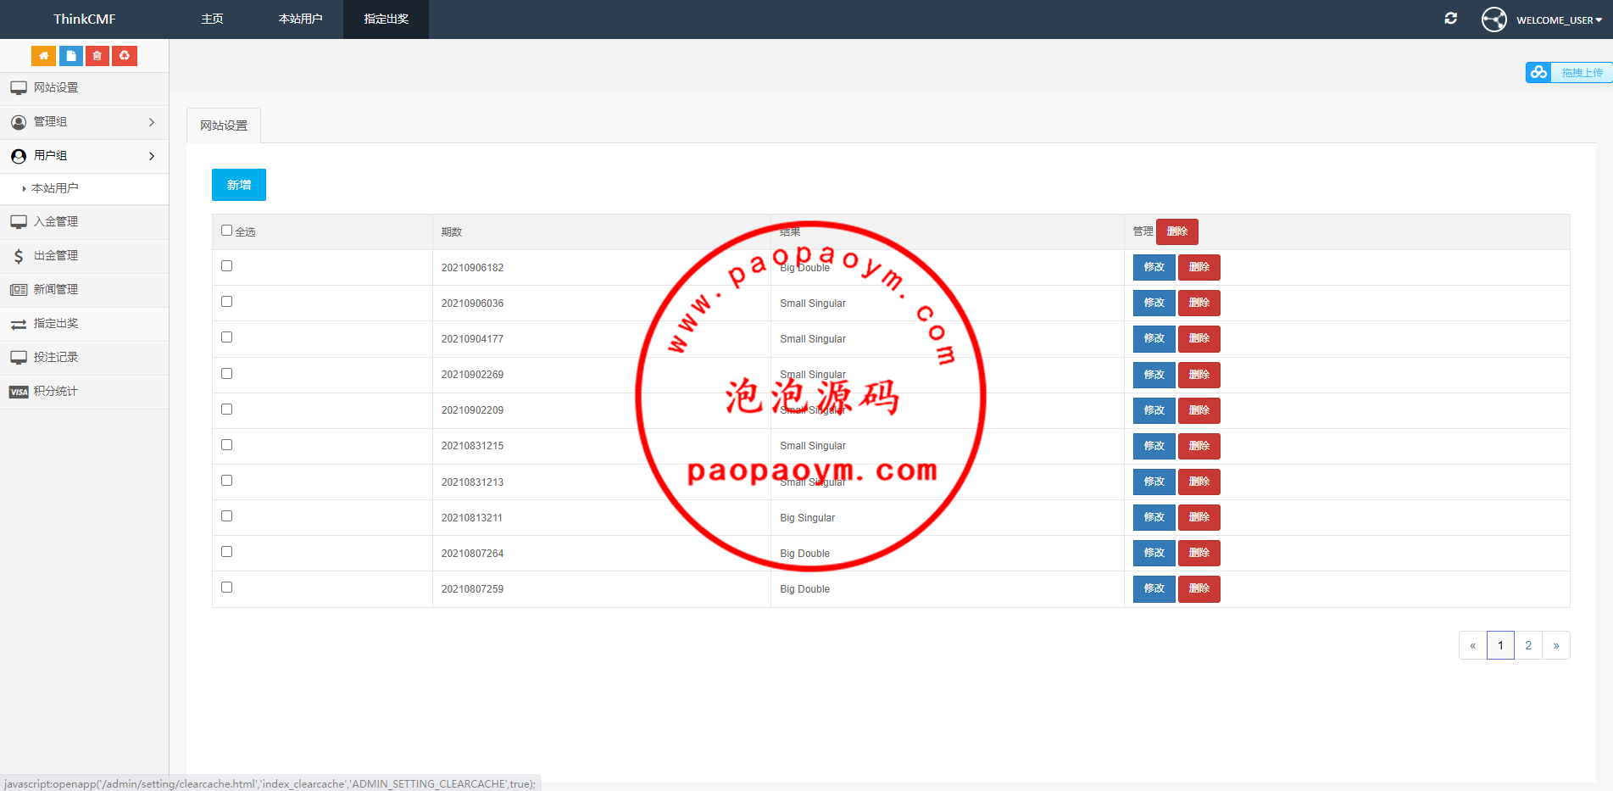1613x791 pixels.
Task: Open the WELCOME_USER dropdown menu
Action: [1559, 19]
